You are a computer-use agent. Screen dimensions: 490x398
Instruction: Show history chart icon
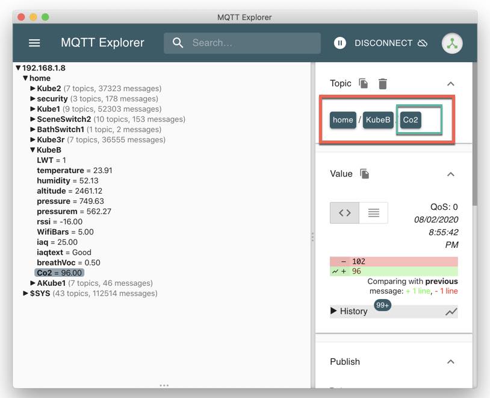[451, 312]
